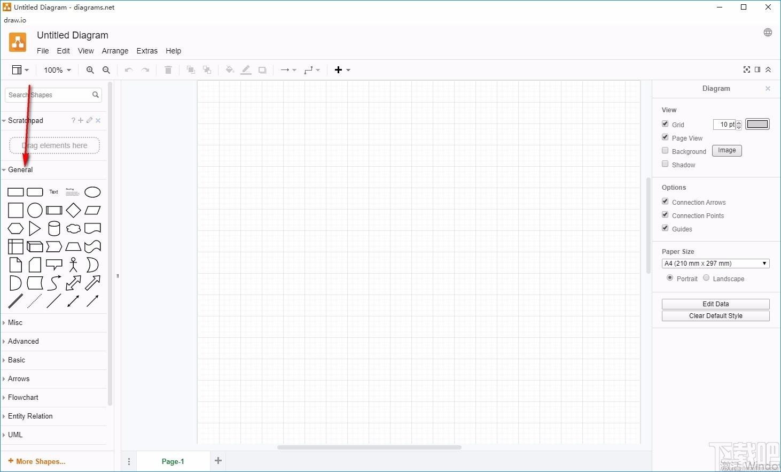Click the Background Image button
The width and height of the screenshot is (781, 472).
[x=727, y=151]
